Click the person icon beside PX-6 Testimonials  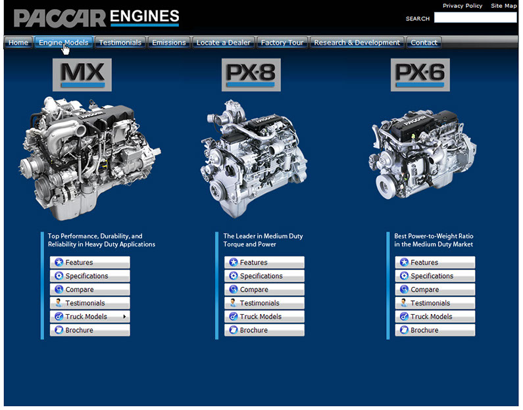404,304
